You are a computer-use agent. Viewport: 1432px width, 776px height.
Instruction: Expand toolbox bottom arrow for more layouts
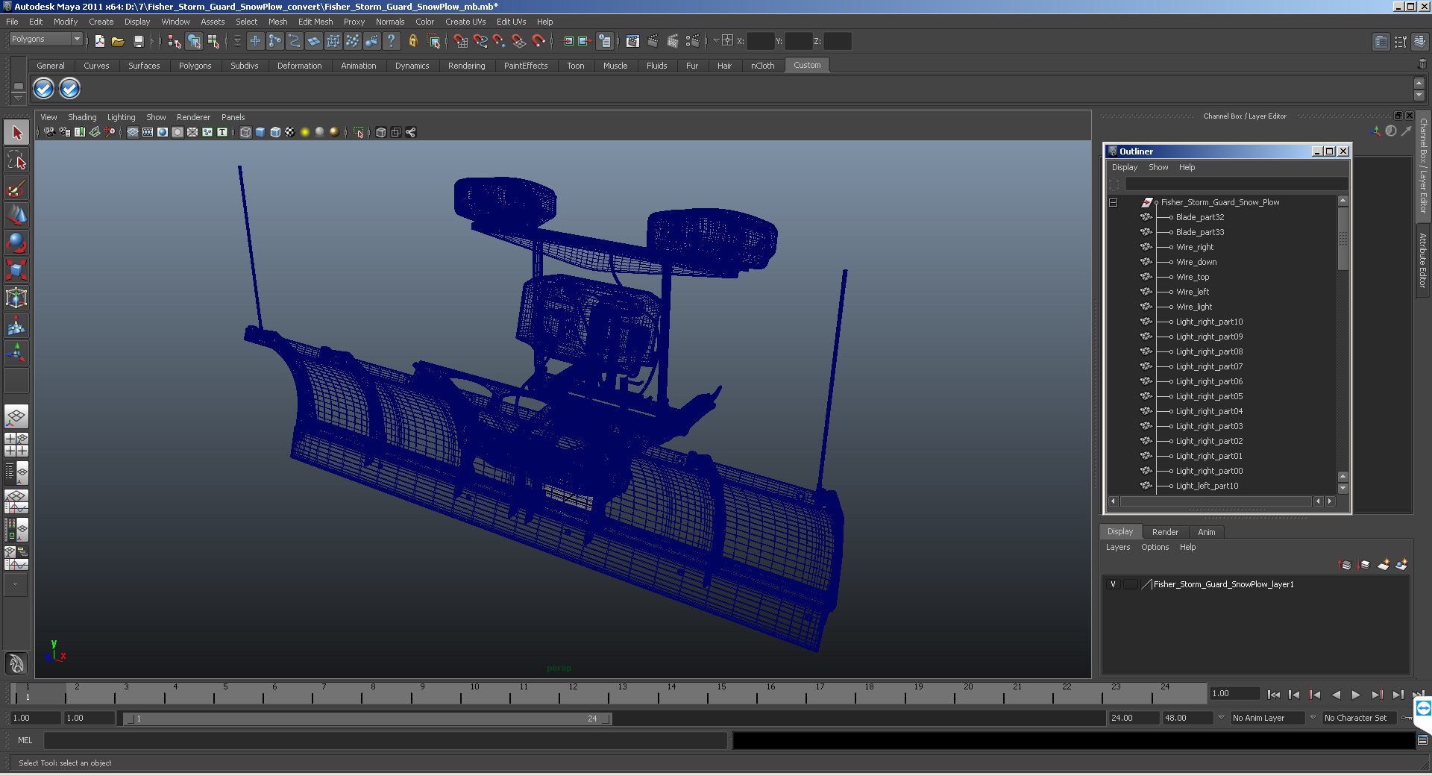tap(15, 585)
